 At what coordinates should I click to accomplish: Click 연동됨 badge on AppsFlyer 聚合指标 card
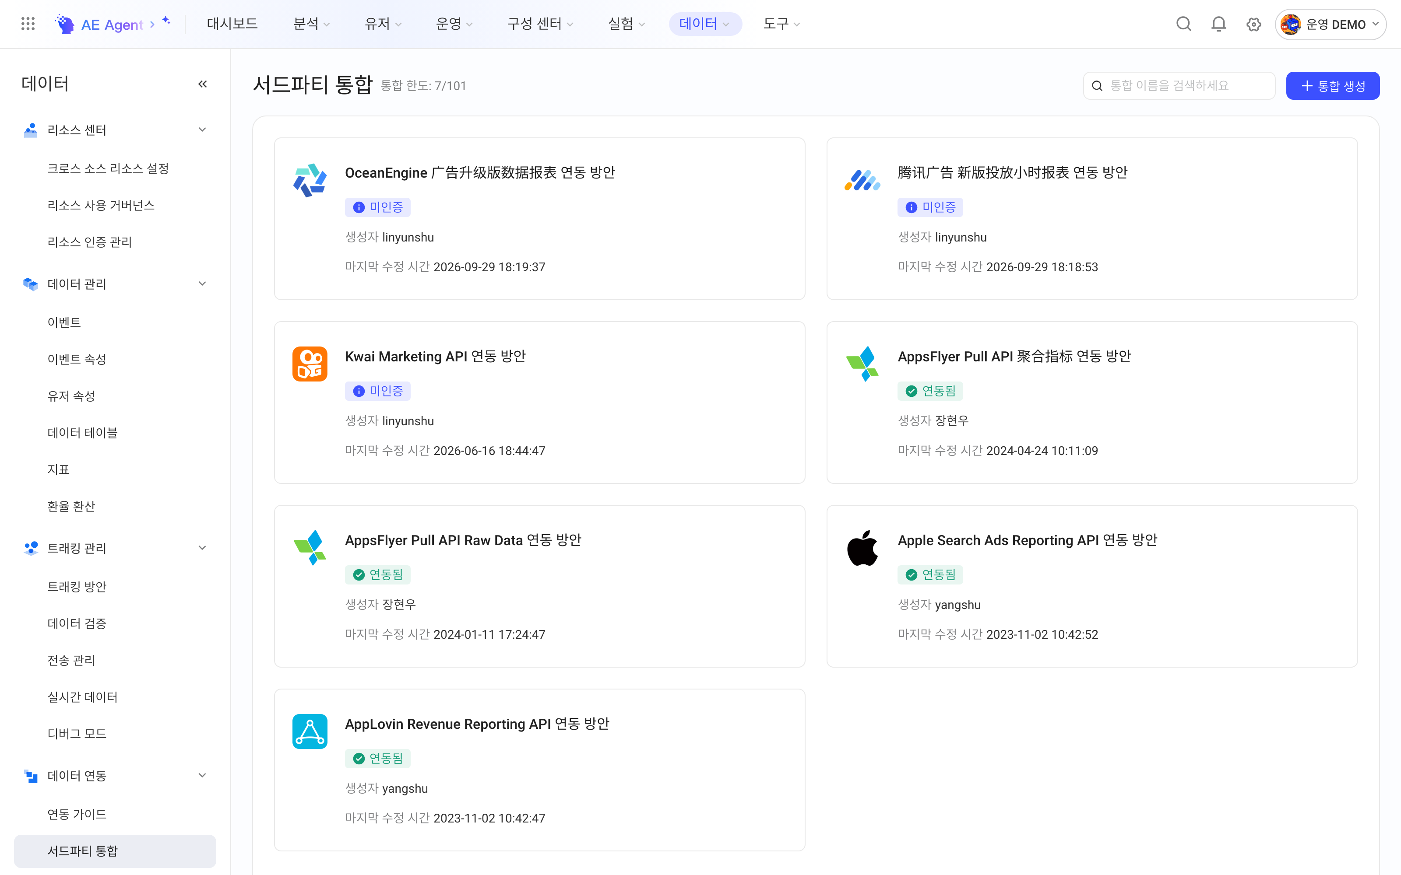tap(930, 391)
